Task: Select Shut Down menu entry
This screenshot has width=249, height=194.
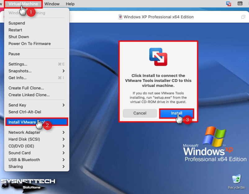Action: [x=37, y=37]
